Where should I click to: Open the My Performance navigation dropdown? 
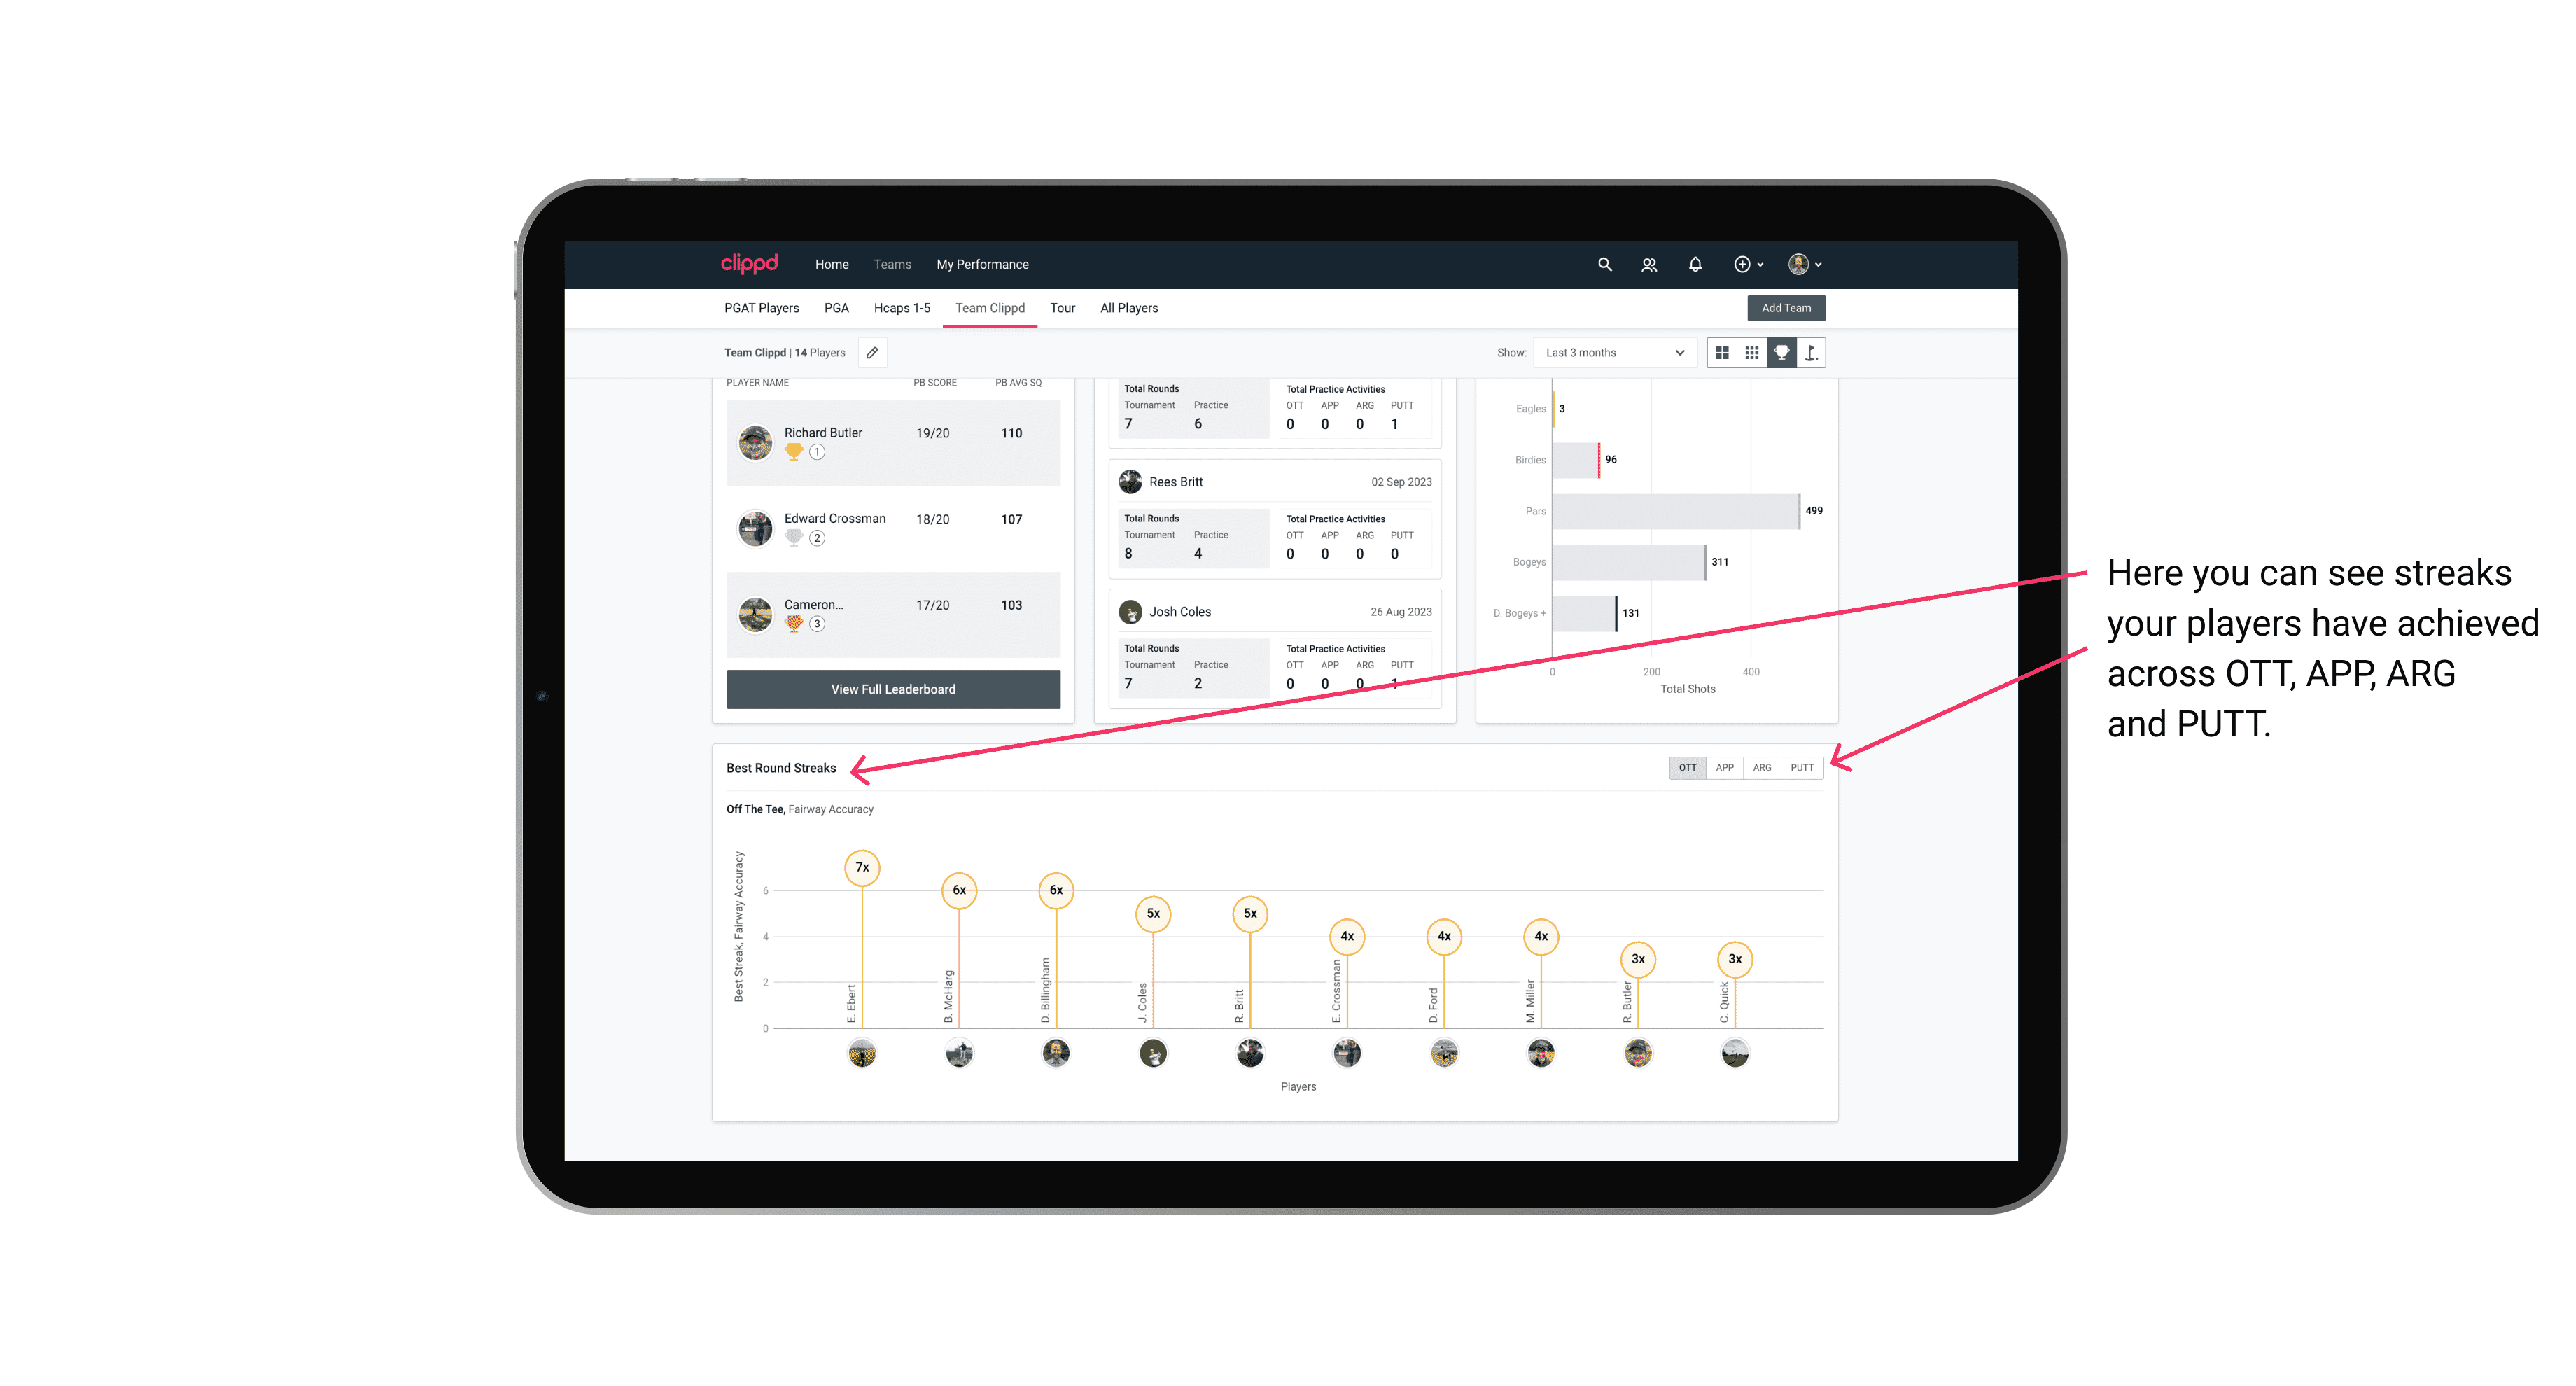984,265
